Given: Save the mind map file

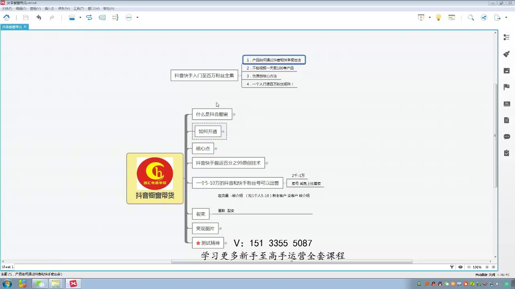Looking at the screenshot, I should tap(26, 17).
